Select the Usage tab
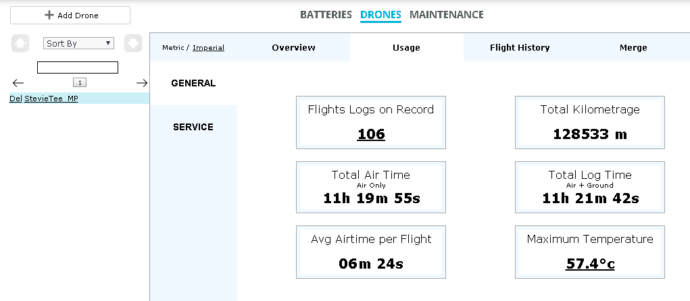The width and height of the screenshot is (690, 301). [406, 47]
